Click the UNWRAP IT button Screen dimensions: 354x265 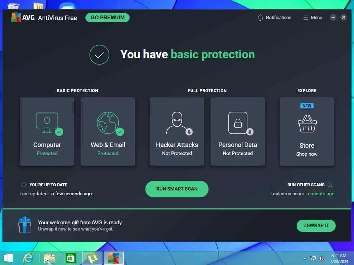pyautogui.click(x=316, y=226)
